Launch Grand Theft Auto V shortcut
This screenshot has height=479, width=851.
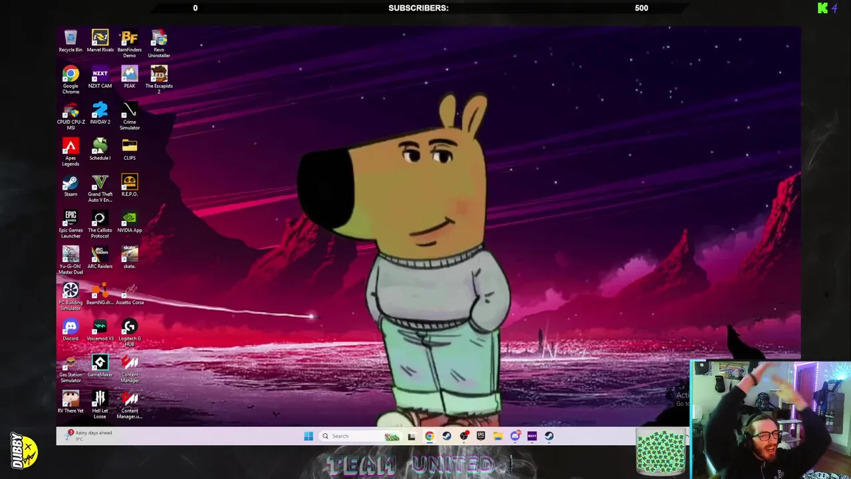coord(100,188)
